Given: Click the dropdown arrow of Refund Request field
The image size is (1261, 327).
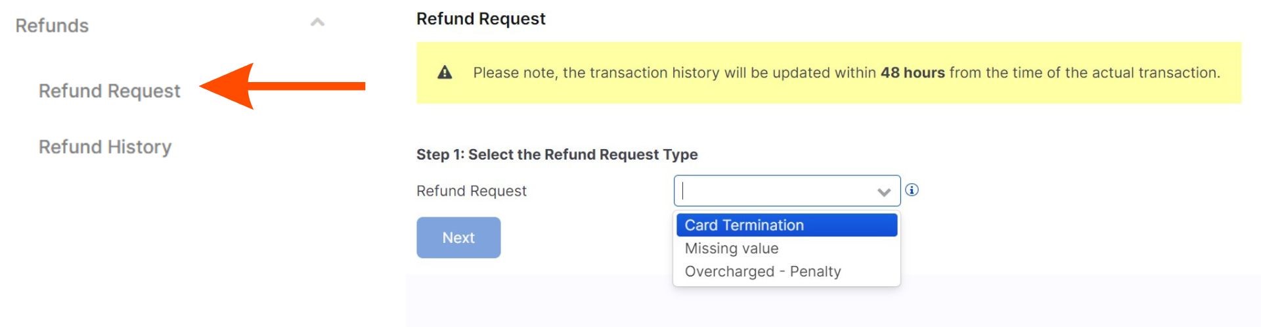Looking at the screenshot, I should 884,192.
